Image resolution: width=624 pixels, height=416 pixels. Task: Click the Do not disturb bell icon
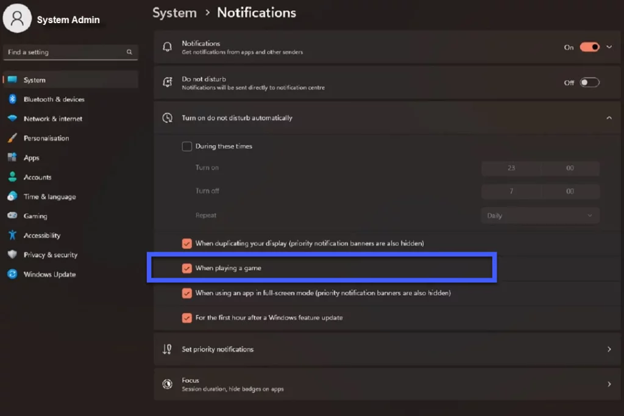(168, 82)
